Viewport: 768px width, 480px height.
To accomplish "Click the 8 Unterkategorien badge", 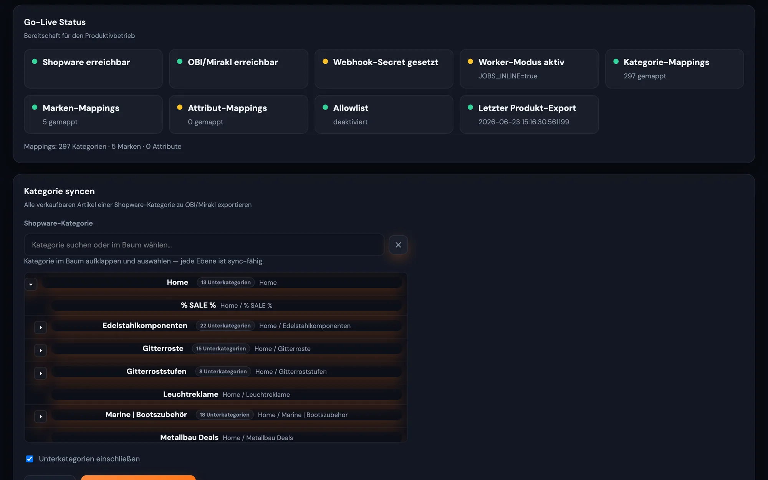I will click(223, 371).
